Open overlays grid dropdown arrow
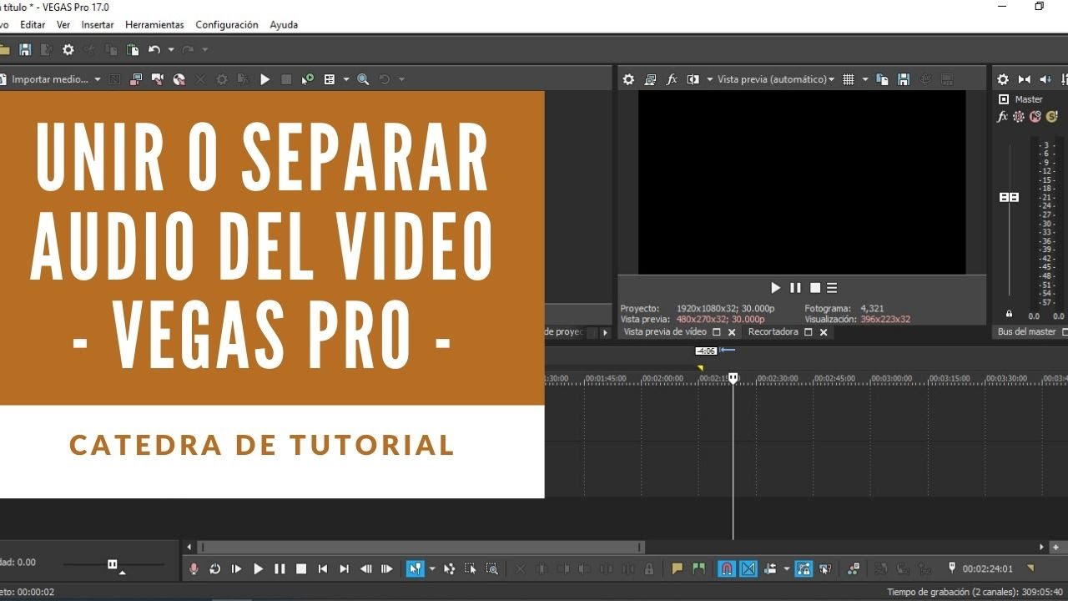The width and height of the screenshot is (1068, 601). click(x=864, y=79)
